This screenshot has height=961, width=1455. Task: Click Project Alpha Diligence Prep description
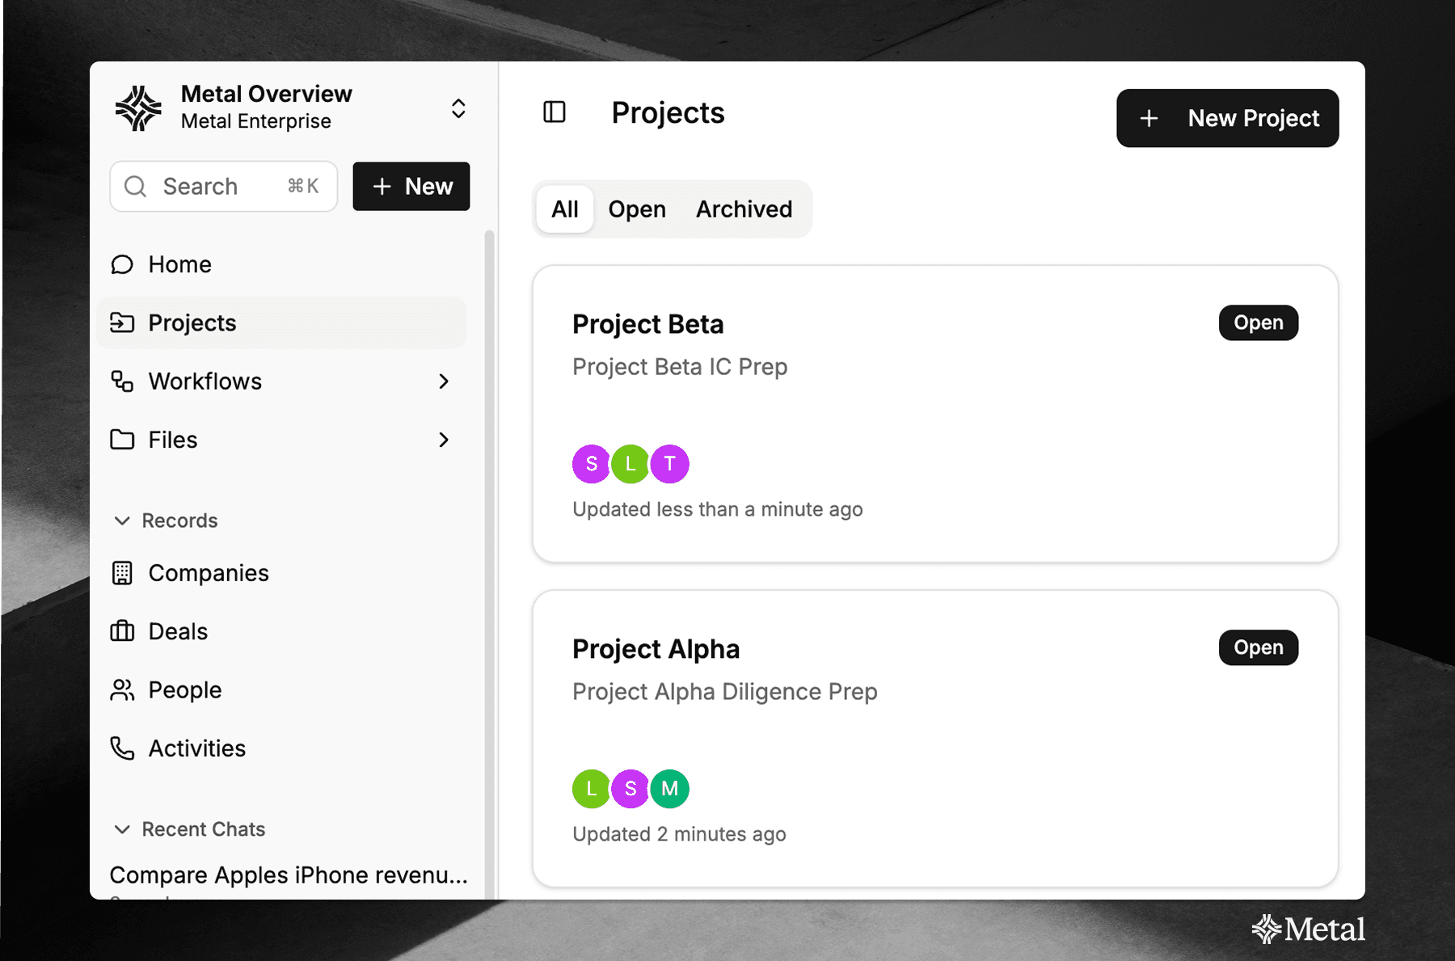click(x=725, y=692)
